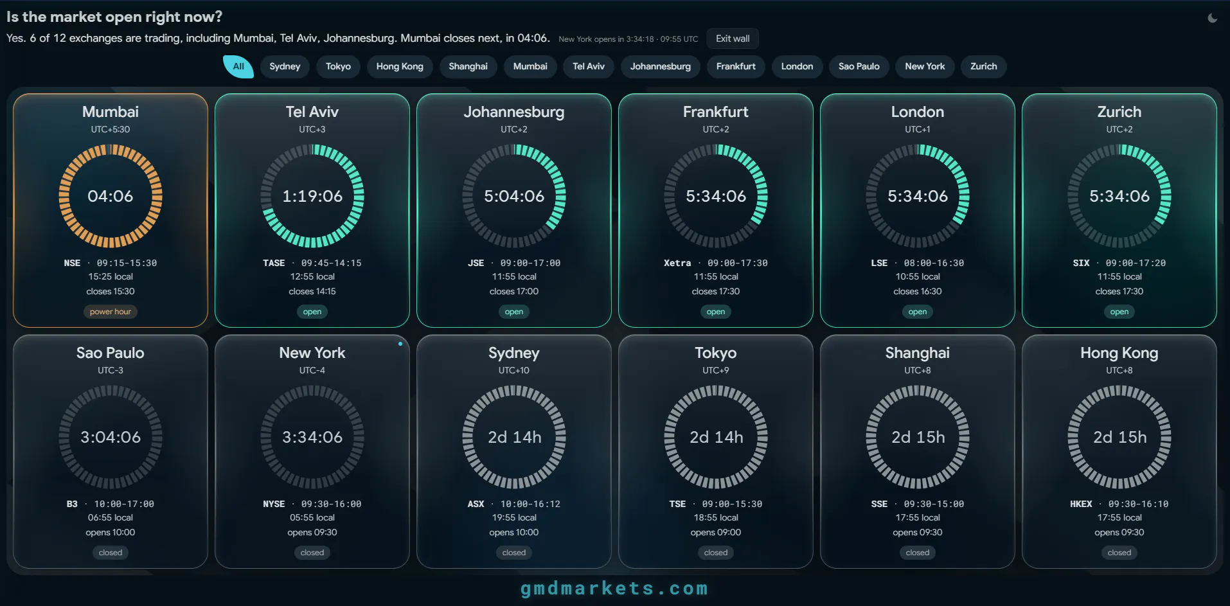
Task: Pick the London filter chip
Action: coord(797,66)
